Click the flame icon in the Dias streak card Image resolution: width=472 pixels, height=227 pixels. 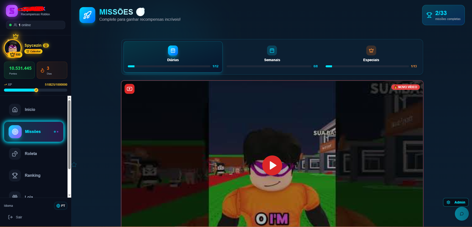[x=42, y=70]
